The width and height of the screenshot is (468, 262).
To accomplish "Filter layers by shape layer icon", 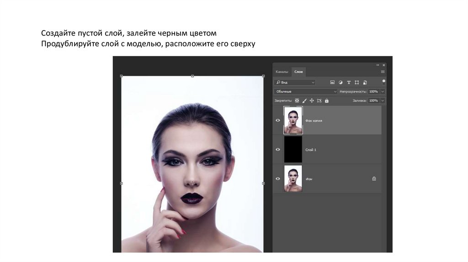I will point(356,83).
